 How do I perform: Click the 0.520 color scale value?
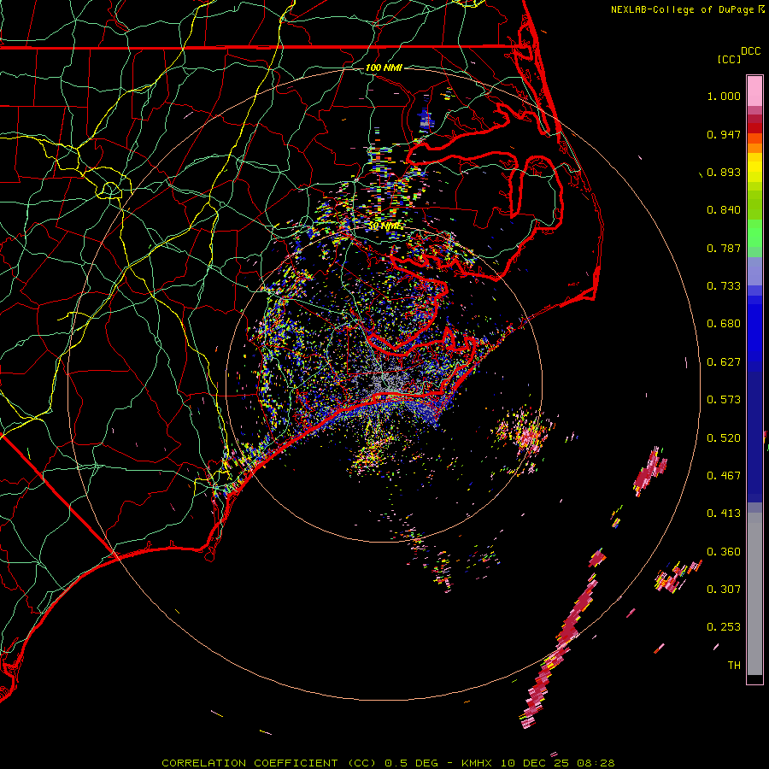tap(724, 438)
